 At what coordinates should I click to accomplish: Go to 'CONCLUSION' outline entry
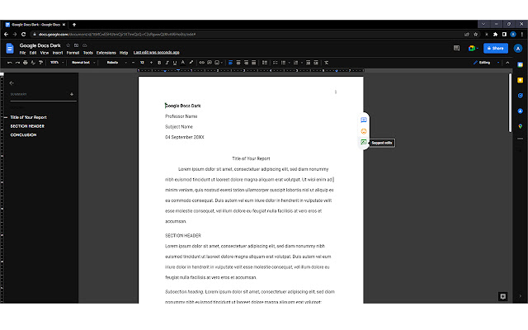[x=23, y=135]
